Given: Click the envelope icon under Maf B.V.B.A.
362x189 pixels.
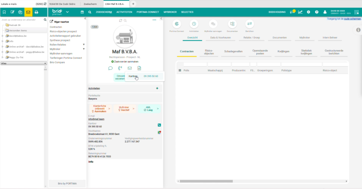Looking at the screenshot, I should pyautogui.click(x=129, y=68).
